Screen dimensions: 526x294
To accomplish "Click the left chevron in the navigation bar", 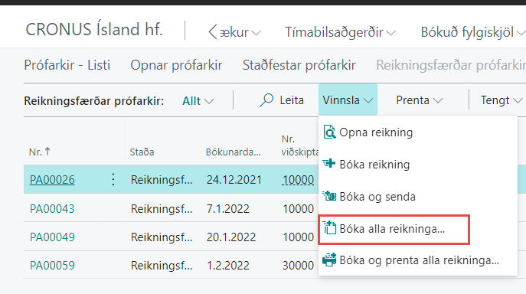I will pyautogui.click(x=212, y=33).
